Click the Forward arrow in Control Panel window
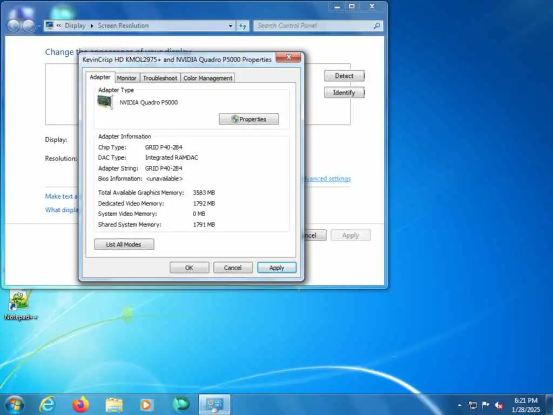Screen dimensions: 553x415 (x=29, y=26)
